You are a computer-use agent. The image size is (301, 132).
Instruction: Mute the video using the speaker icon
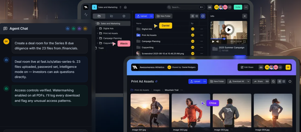coord(218,41)
